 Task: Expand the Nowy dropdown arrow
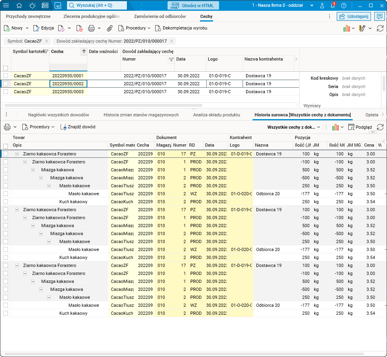click(27, 28)
